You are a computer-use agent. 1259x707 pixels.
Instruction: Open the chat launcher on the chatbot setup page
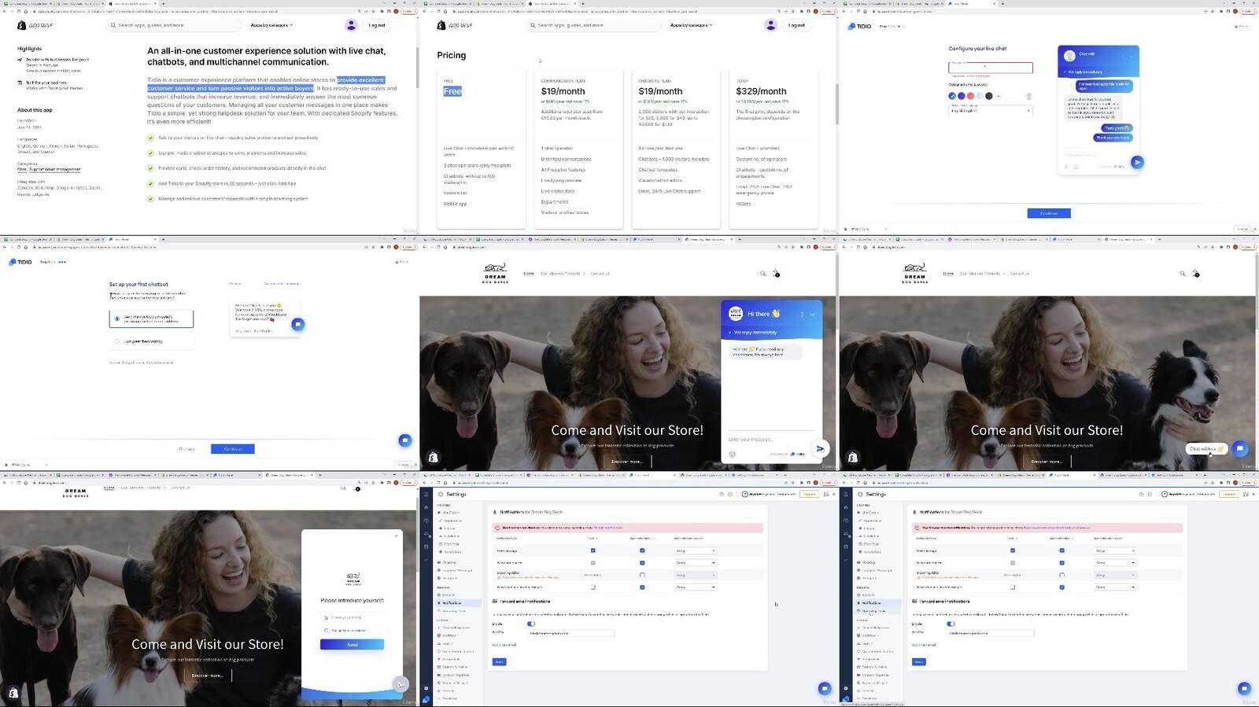(x=405, y=440)
